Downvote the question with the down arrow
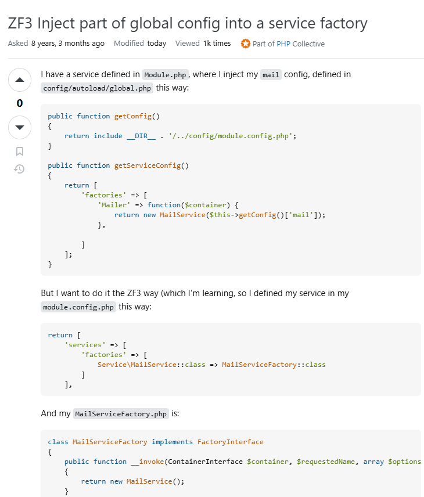The width and height of the screenshot is (424, 497). pyautogui.click(x=20, y=127)
